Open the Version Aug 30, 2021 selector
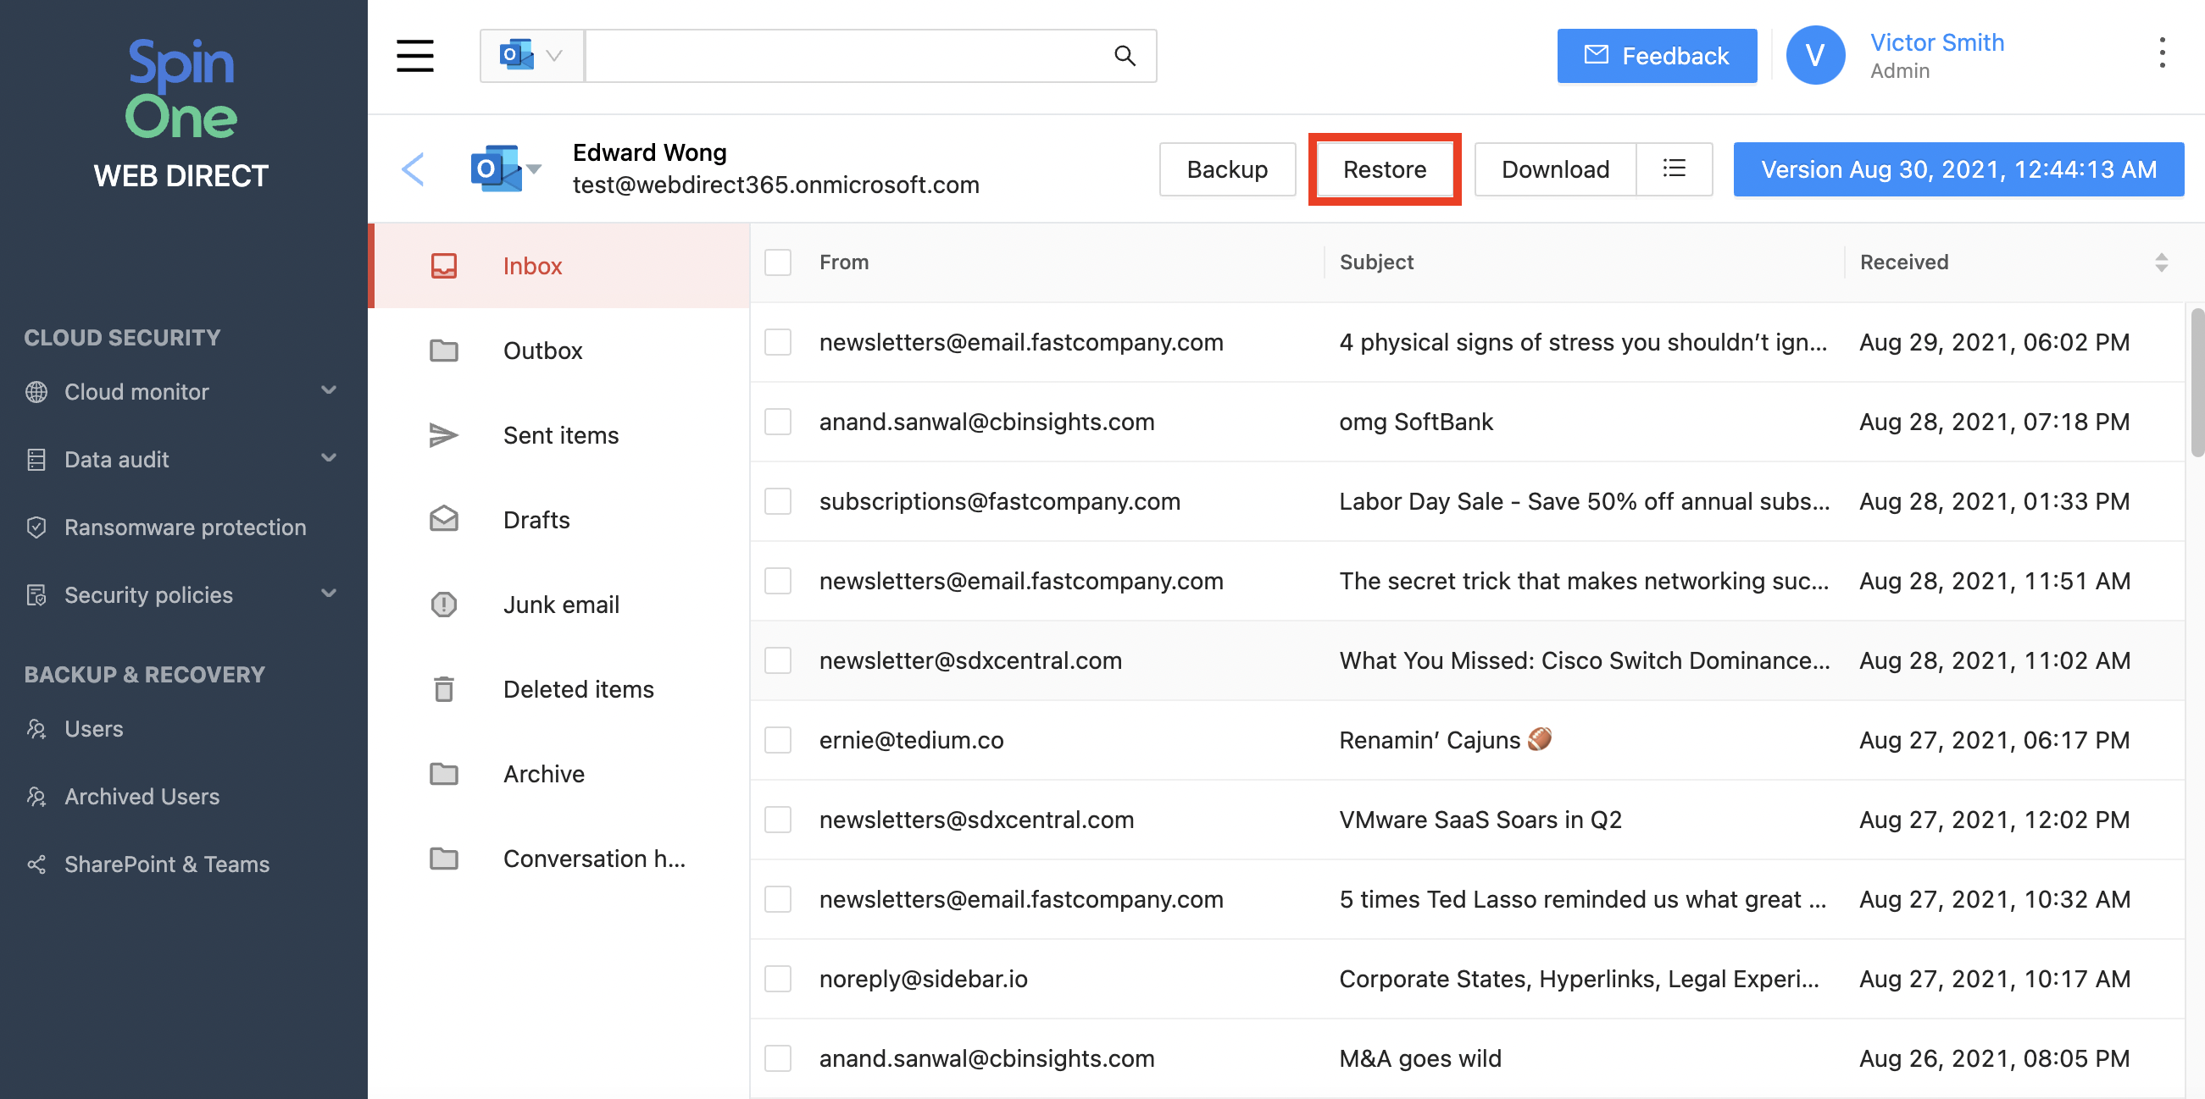The image size is (2205, 1099). [x=1958, y=168]
